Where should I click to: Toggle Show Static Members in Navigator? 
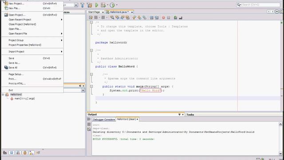(18, 152)
